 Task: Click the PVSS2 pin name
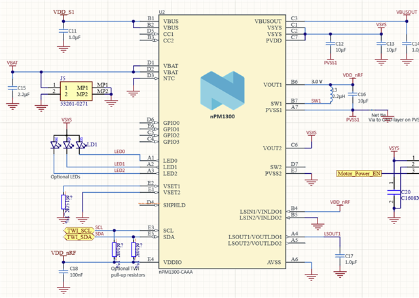pyautogui.click(x=274, y=174)
